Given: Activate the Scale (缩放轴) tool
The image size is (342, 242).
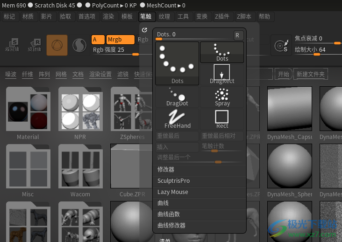Looking at the screenshot, I should 12,45.
